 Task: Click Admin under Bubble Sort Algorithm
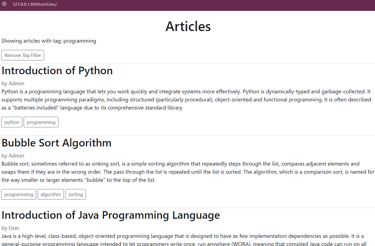(x=16, y=156)
